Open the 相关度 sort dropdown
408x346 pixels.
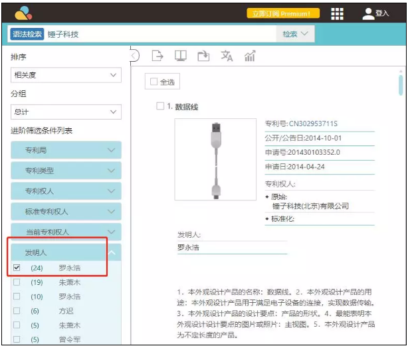click(65, 76)
